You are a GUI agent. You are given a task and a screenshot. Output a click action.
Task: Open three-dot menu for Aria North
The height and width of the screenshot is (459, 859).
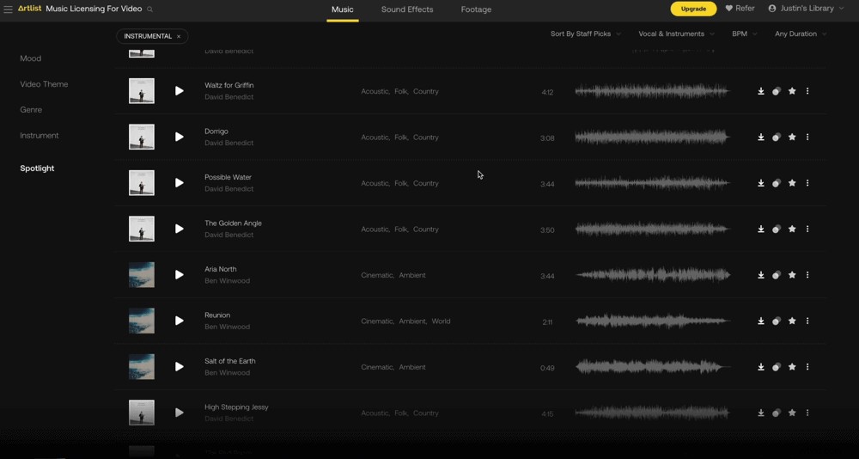pyautogui.click(x=807, y=275)
